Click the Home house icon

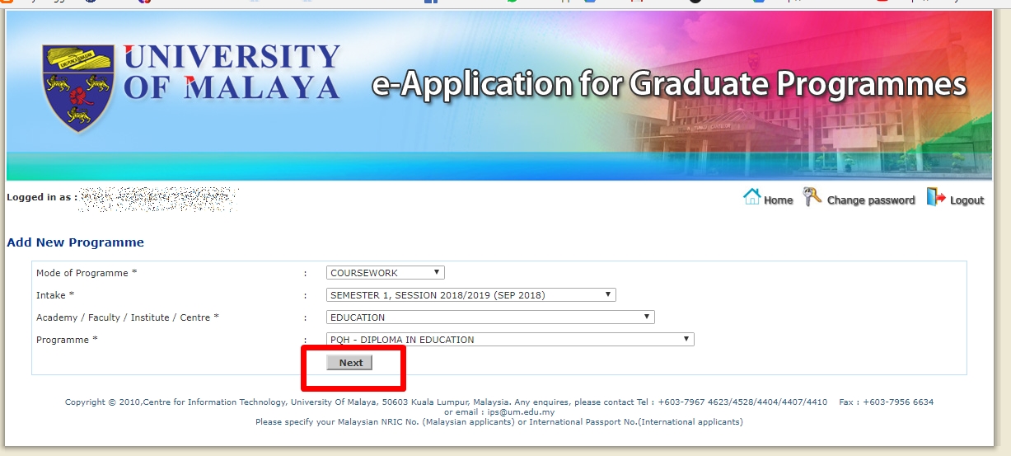pos(751,197)
